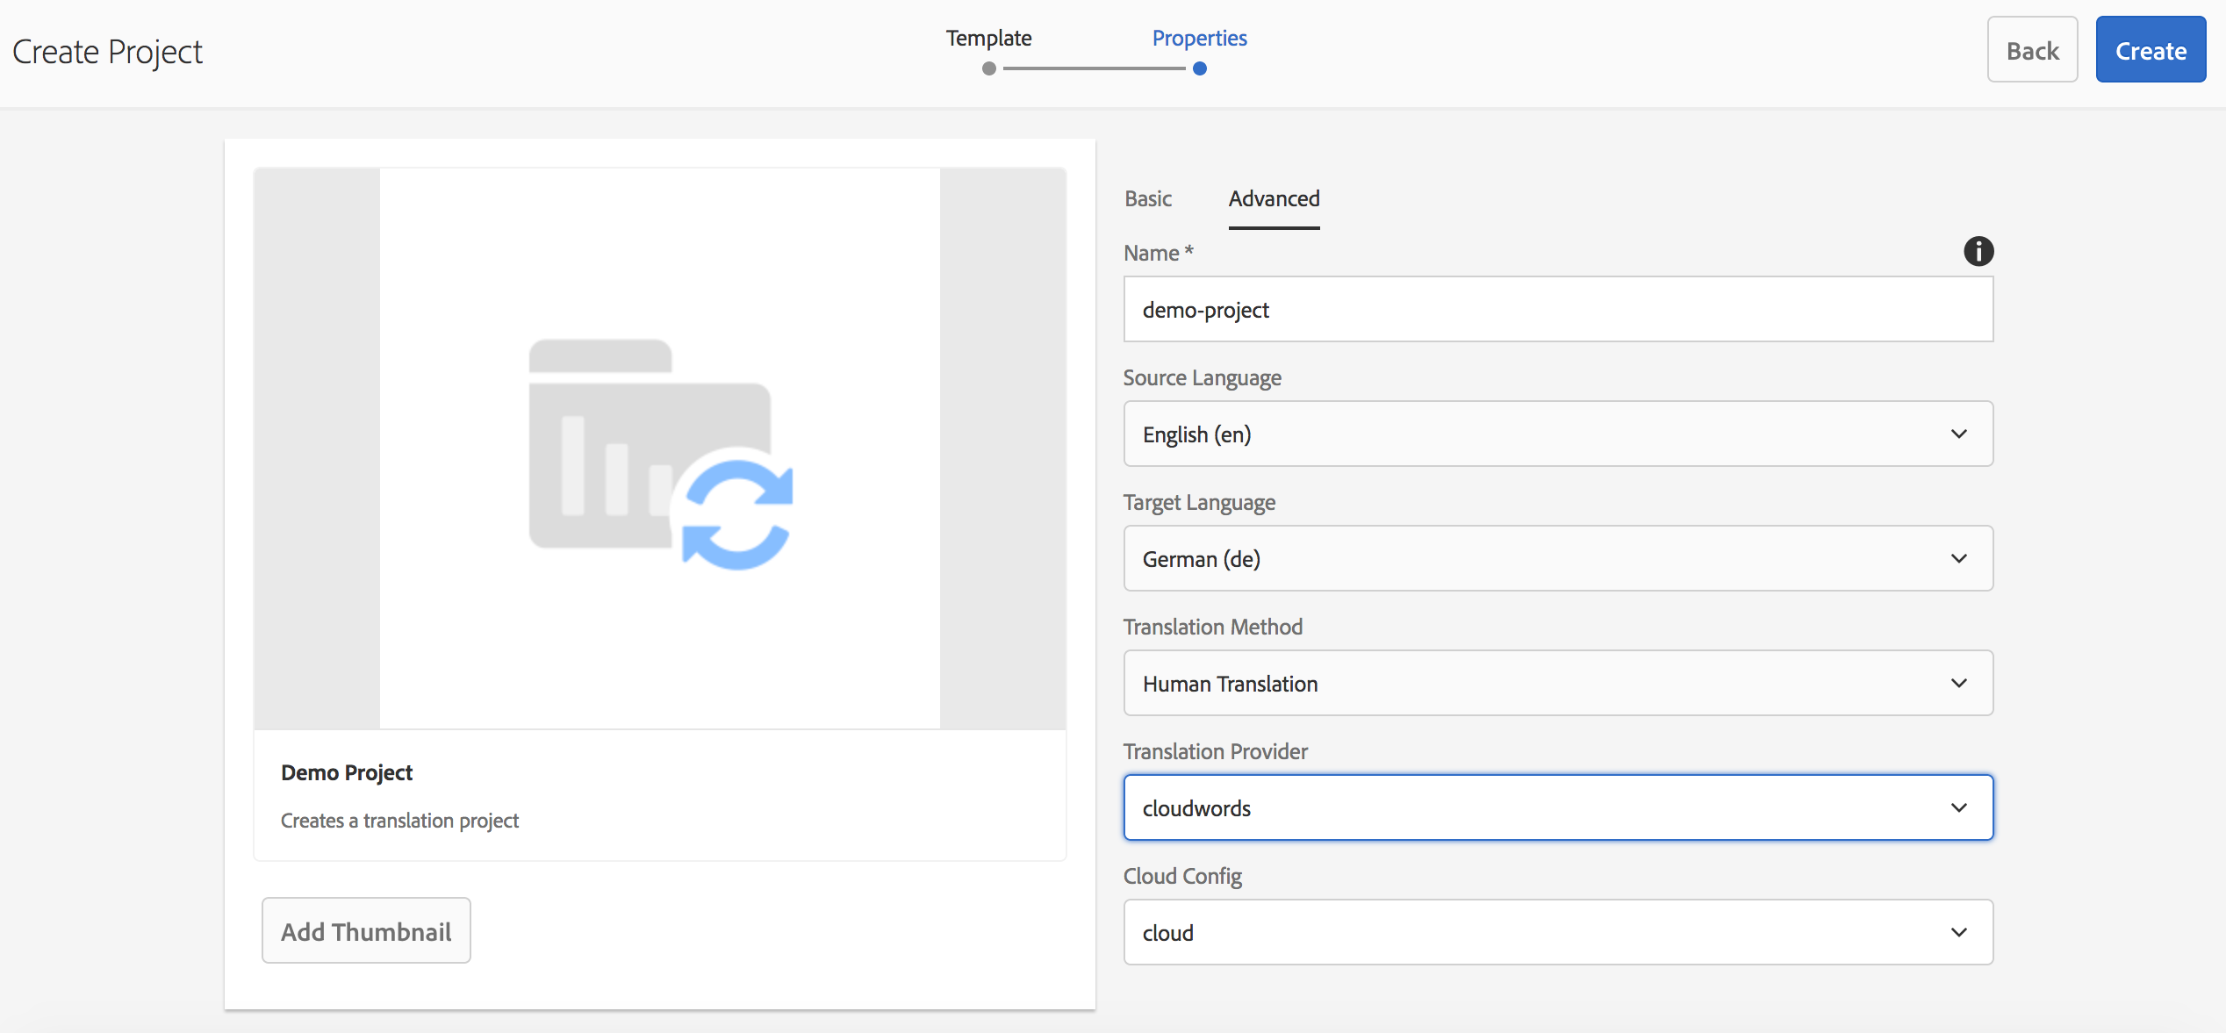The image size is (2226, 1033).
Task: Click the Add Thumbnail button
Action: pyautogui.click(x=366, y=931)
